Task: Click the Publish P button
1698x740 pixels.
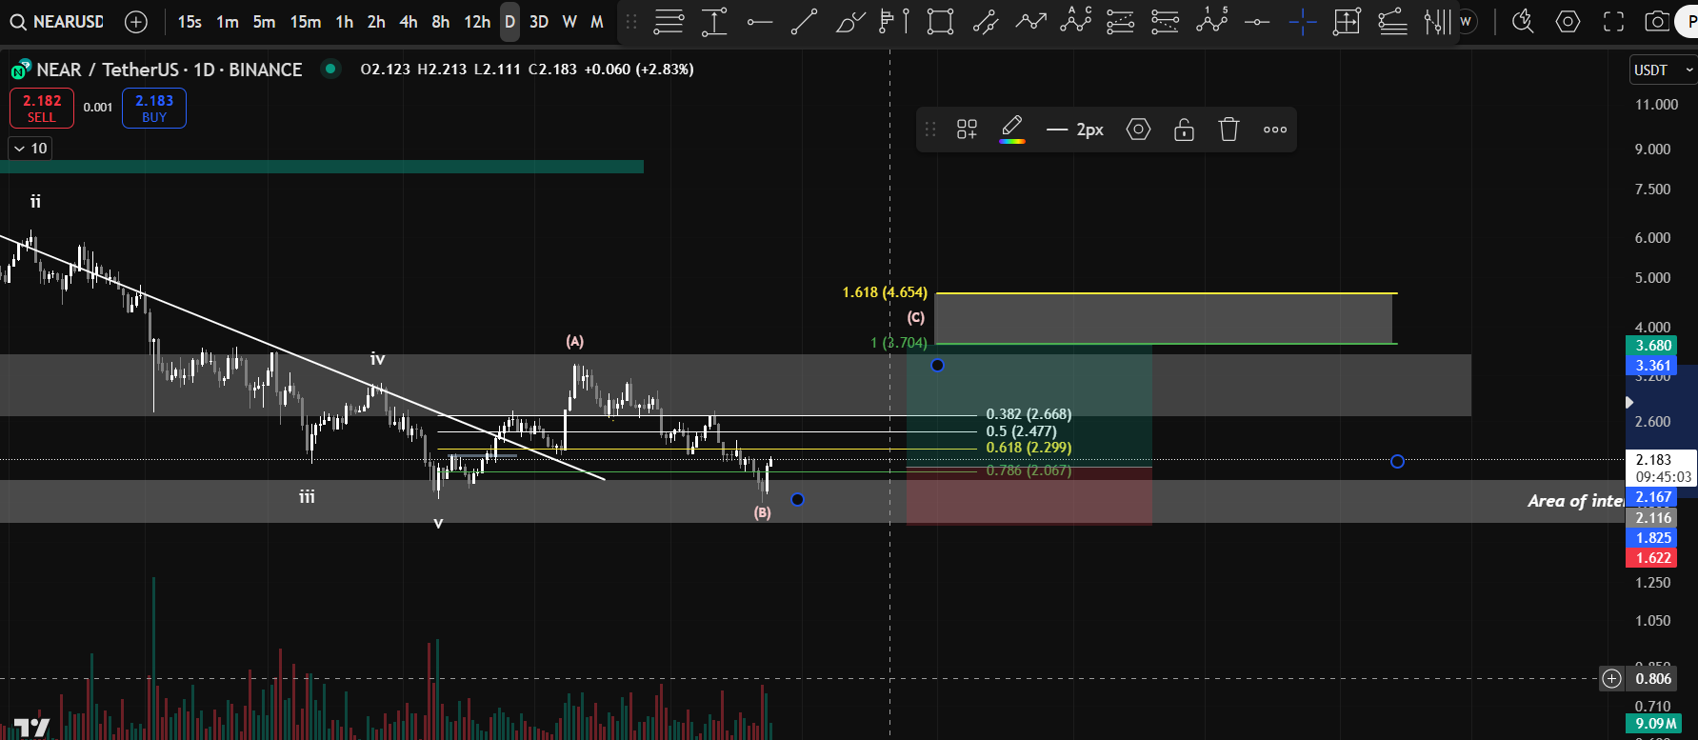Action: (x=1687, y=21)
